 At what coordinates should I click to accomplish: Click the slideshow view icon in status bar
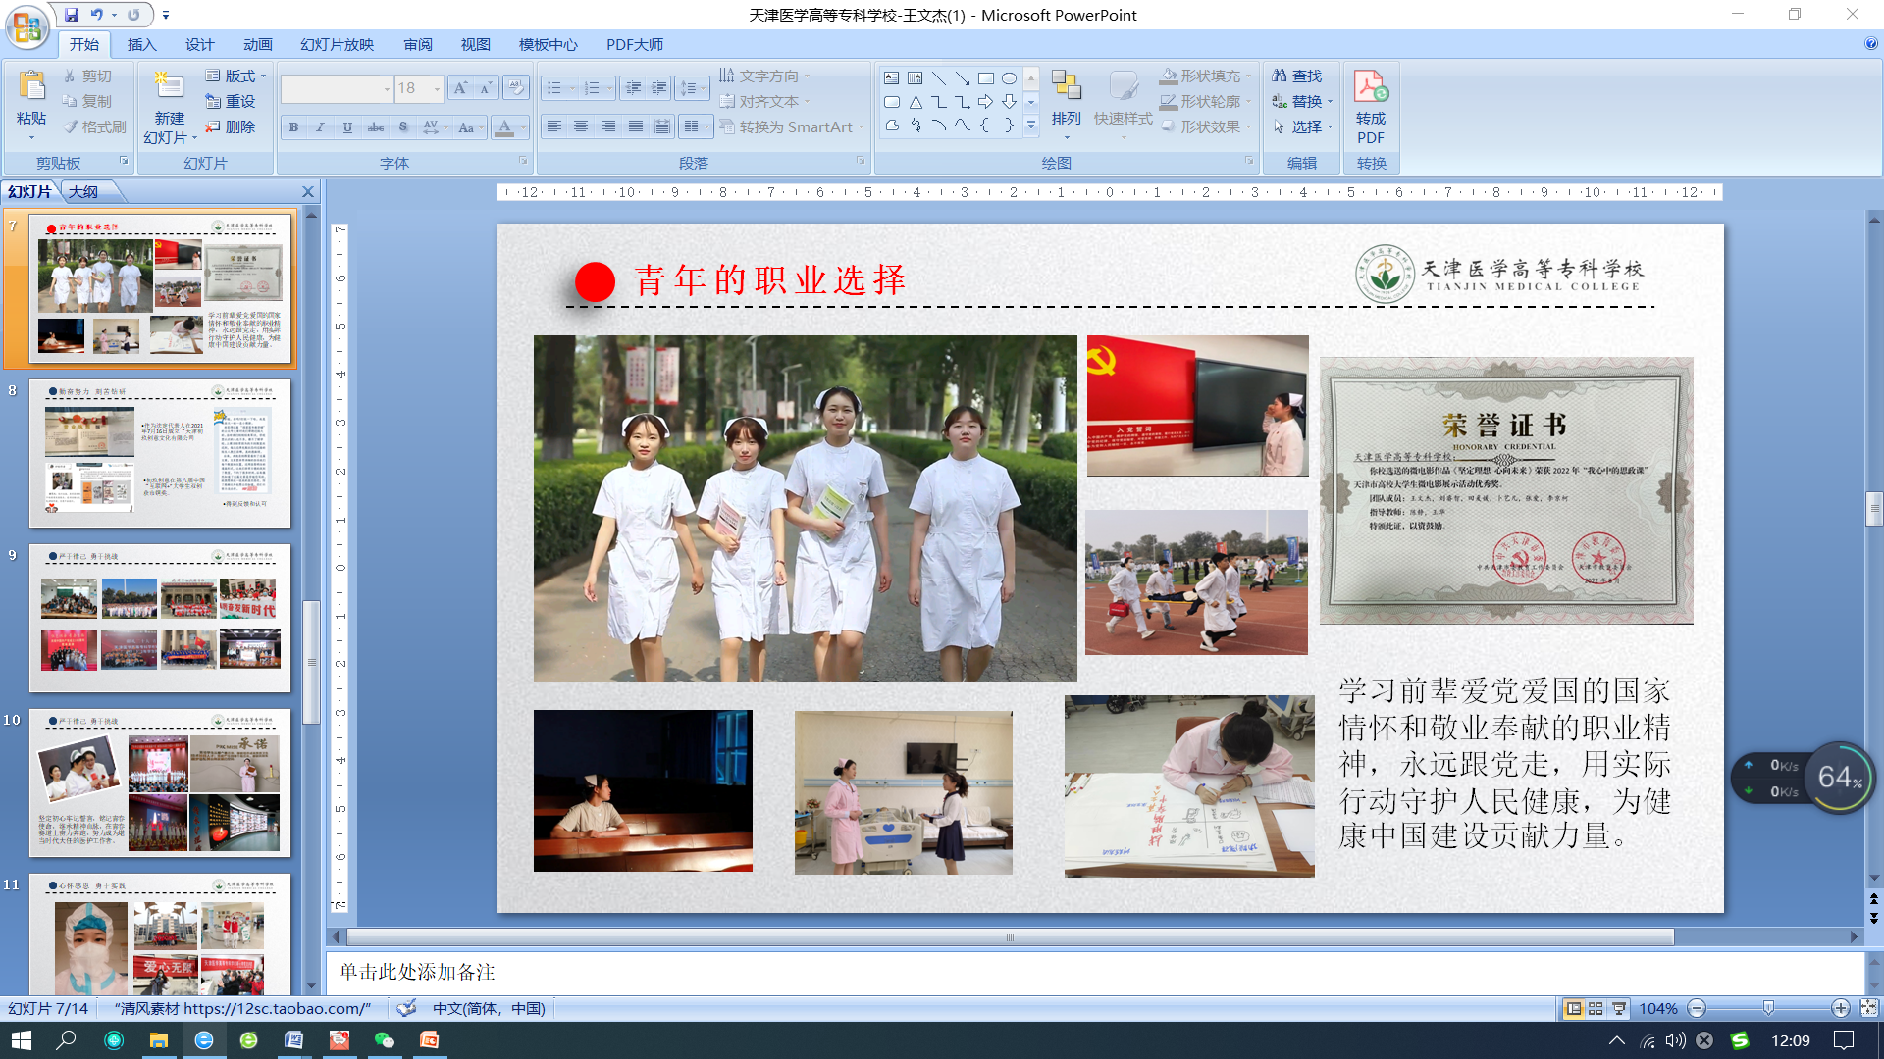click(1619, 1008)
